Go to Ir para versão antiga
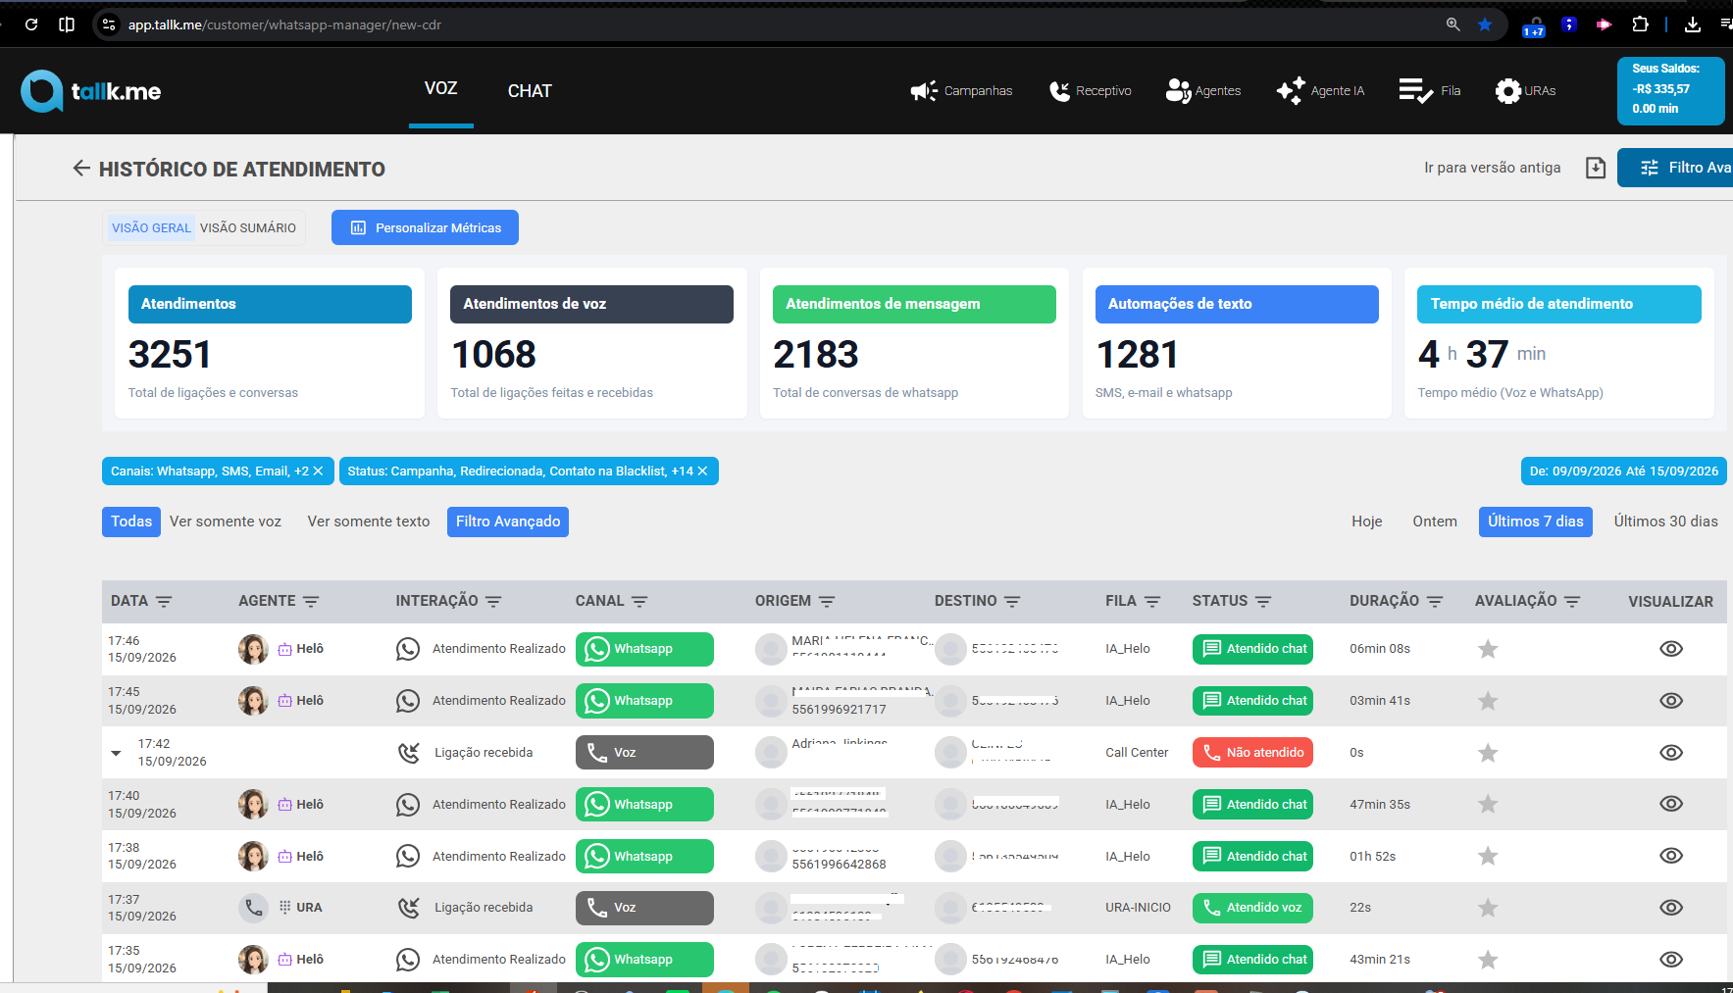The image size is (1733, 993). coord(1492,168)
